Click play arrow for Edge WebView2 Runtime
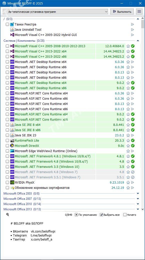This screenshot has height=260, width=145. 132,151
